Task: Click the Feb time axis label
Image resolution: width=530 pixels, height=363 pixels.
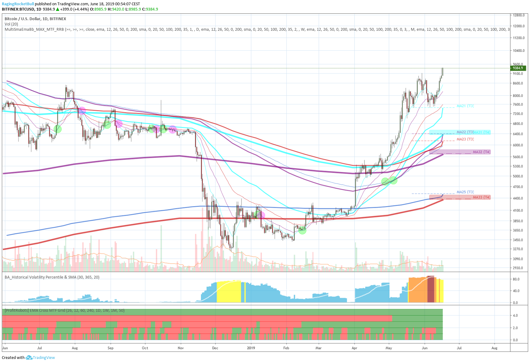Action: click(286, 348)
